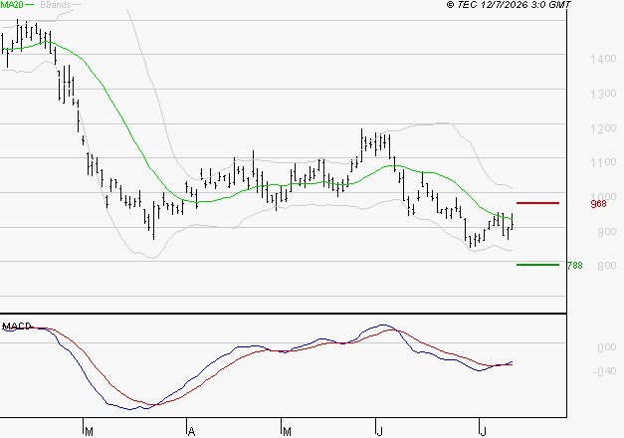This screenshot has width=624, height=438.
Task: Click the TEC copyright timestamp text
Action: pos(509,4)
